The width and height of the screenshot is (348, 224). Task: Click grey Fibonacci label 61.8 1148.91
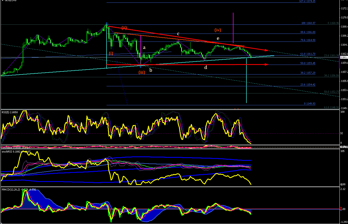pyautogui.click(x=331, y=107)
